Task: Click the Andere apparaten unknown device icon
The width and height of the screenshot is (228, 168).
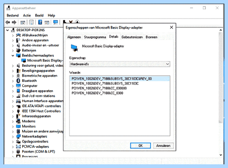Action: click(x=18, y=40)
